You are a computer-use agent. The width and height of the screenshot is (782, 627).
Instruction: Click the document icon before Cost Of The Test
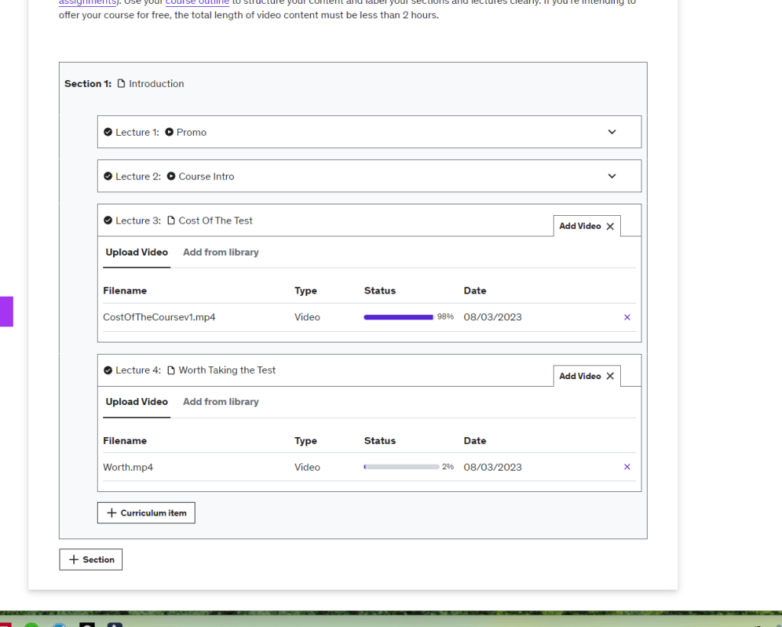(171, 220)
